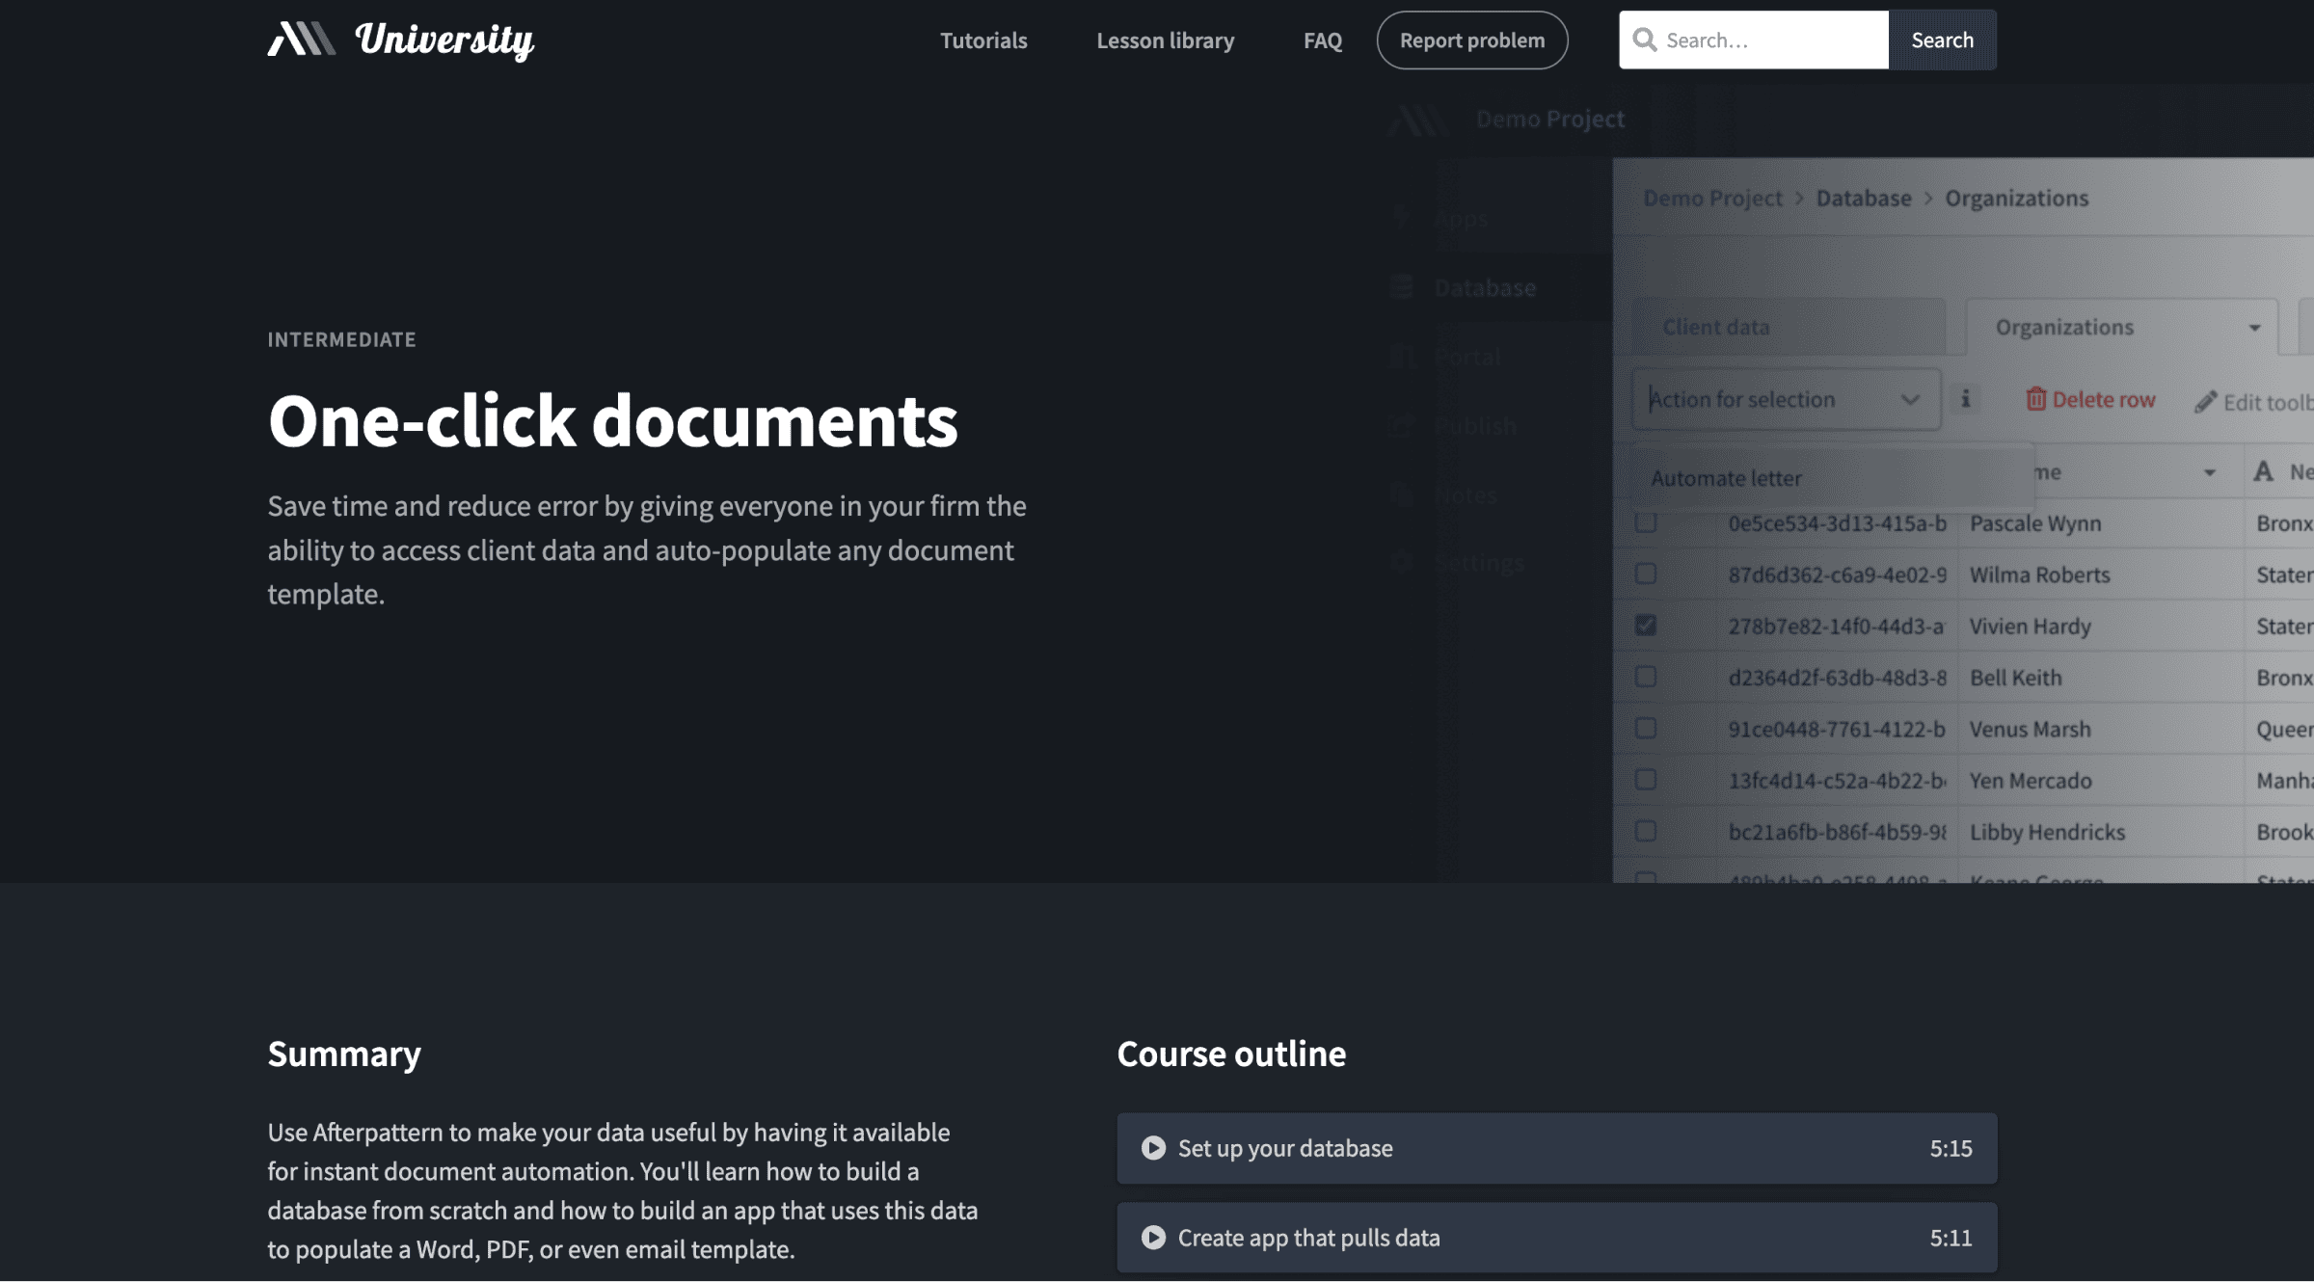Click the magnifying glass in the search bar
This screenshot has width=2314, height=1282.
[x=1646, y=40]
